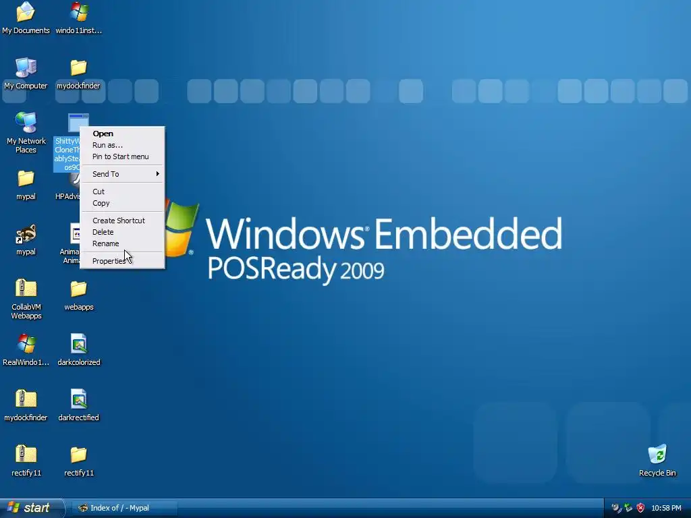Click the network connection tray icon
Screen dimensions: 691x518
point(628,508)
